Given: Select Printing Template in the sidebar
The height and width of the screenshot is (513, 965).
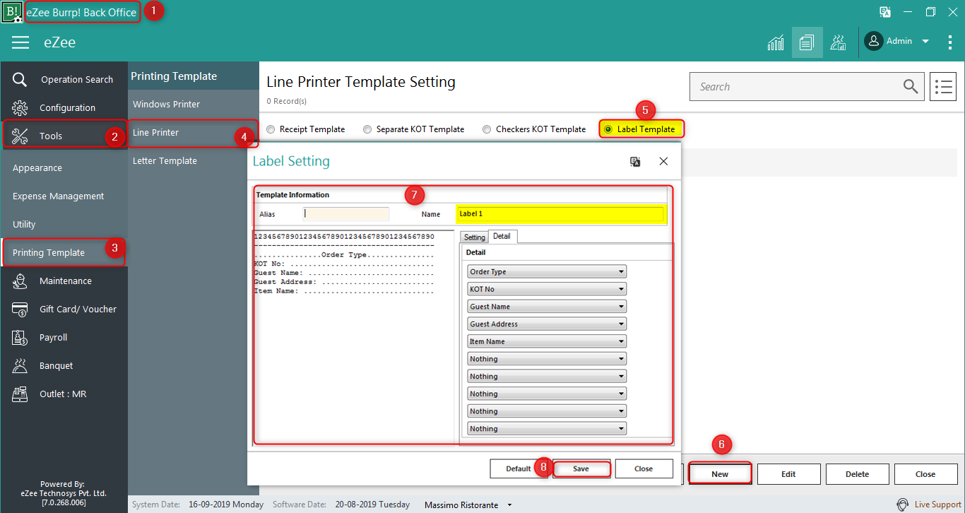Looking at the screenshot, I should [x=49, y=252].
